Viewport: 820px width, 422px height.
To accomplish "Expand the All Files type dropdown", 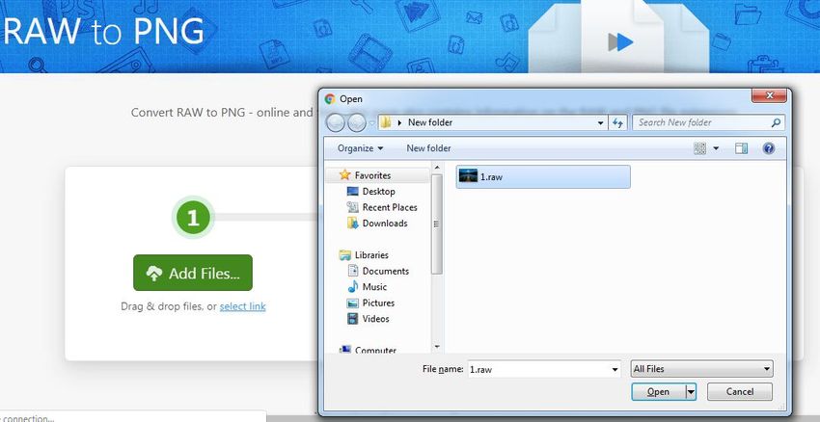I will [701, 369].
